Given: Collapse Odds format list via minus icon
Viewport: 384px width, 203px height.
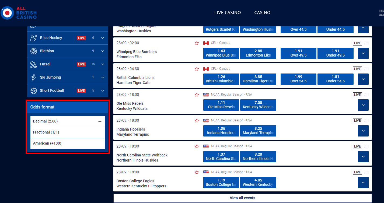Looking at the screenshot, I should tap(100, 121).
